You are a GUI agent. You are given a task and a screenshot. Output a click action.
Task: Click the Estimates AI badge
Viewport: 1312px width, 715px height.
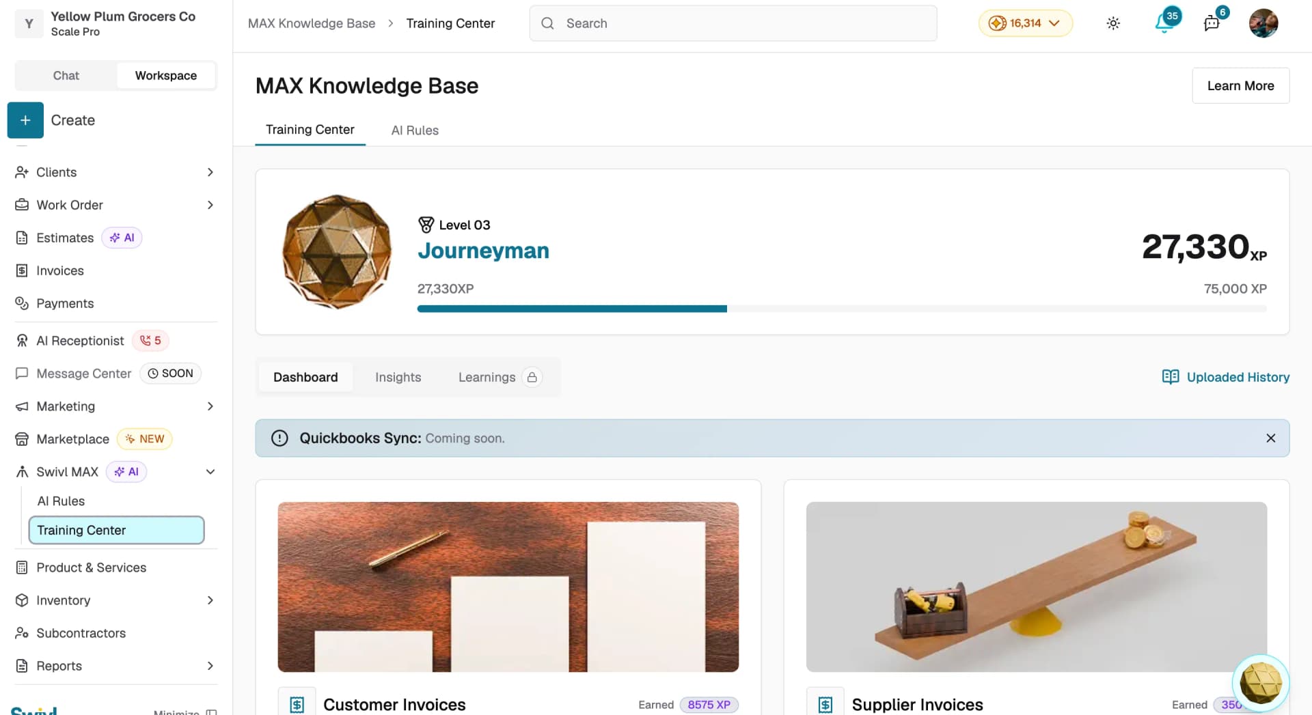pyautogui.click(x=122, y=238)
